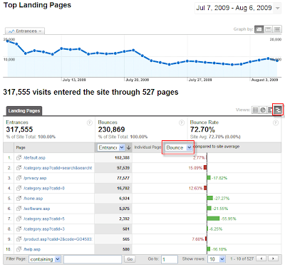The width and height of the screenshot is (285, 267).
Task: Select the Landing Pages tab
Action: (24, 111)
